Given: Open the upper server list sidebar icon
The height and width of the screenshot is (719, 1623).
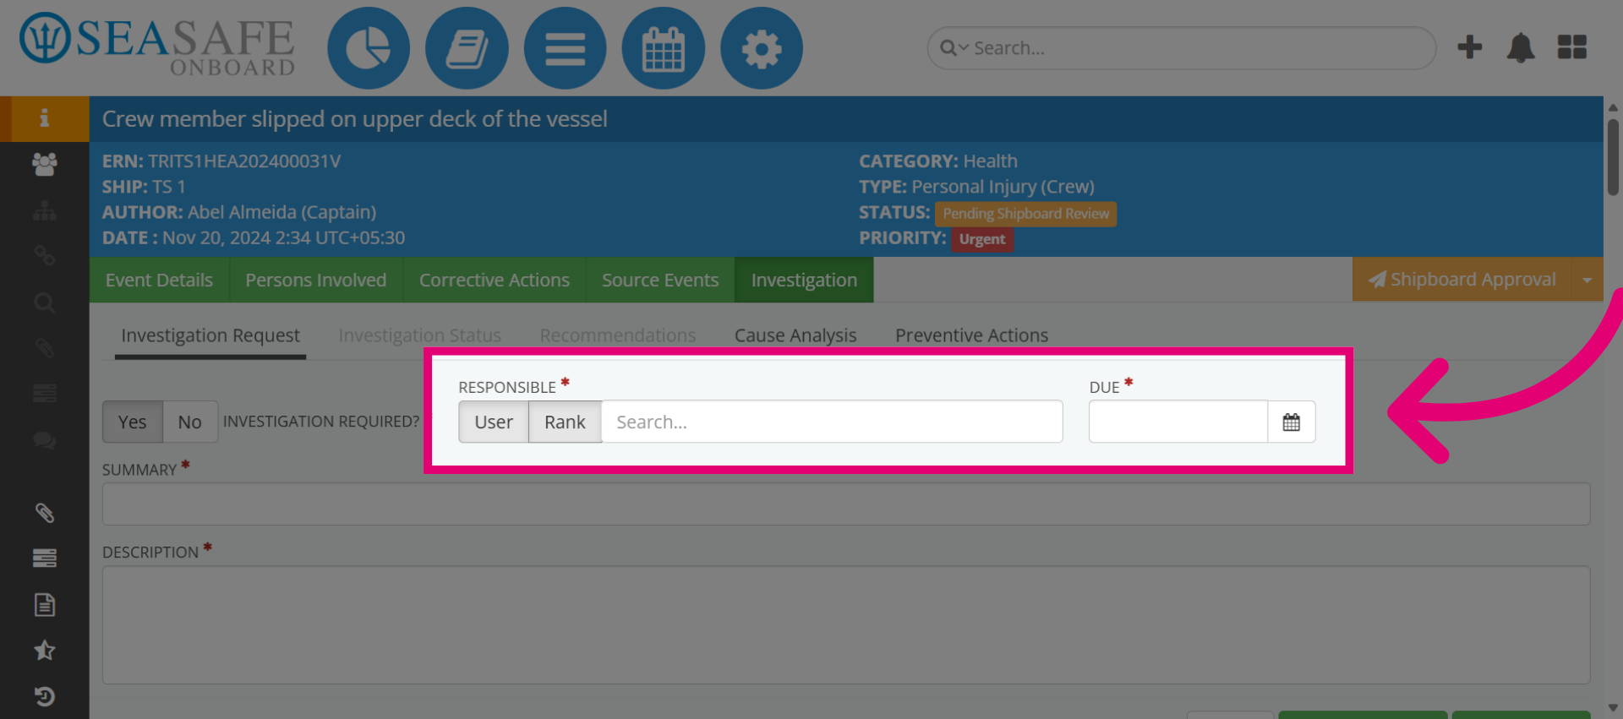Looking at the screenshot, I should click(44, 393).
